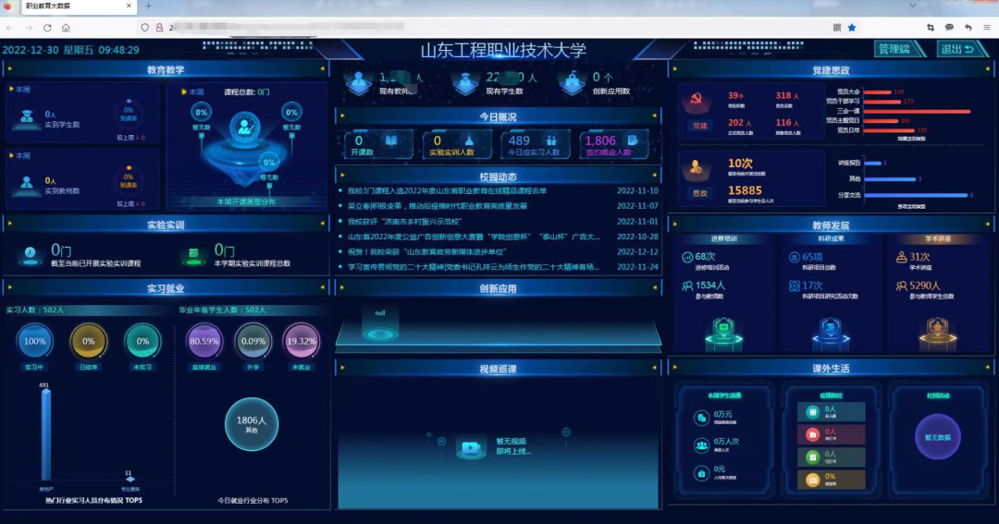The width and height of the screenshot is (999, 524).
Task: Open the 实习就业 section header
Action: coord(166,288)
